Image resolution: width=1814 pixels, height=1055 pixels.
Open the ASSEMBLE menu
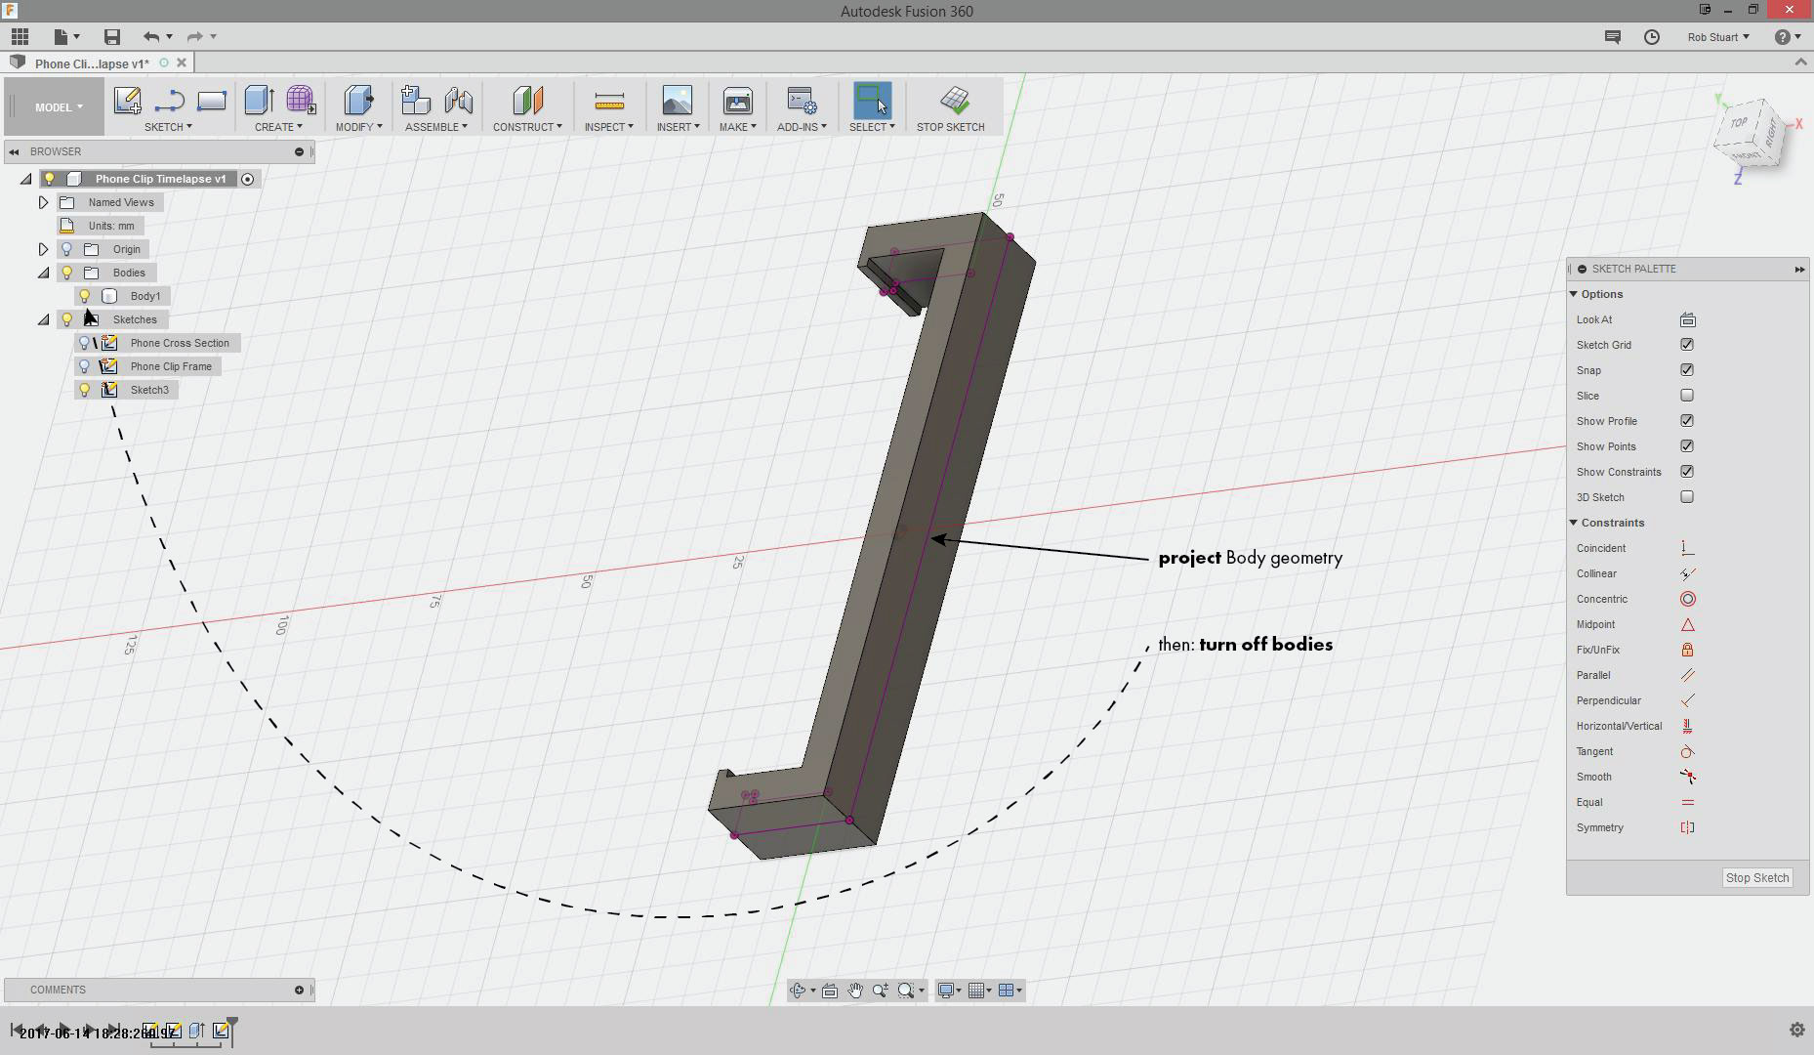(436, 127)
